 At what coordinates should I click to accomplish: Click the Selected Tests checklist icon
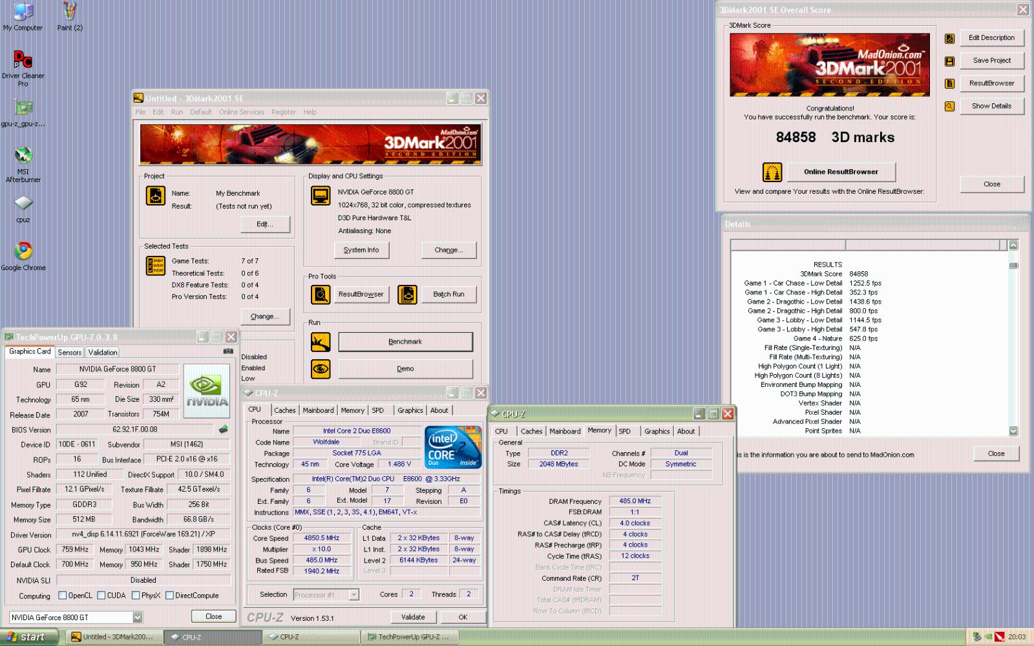point(156,266)
